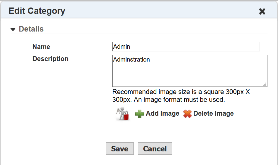Click the green plus Add Image icon
The image size is (278, 167).
click(139, 114)
